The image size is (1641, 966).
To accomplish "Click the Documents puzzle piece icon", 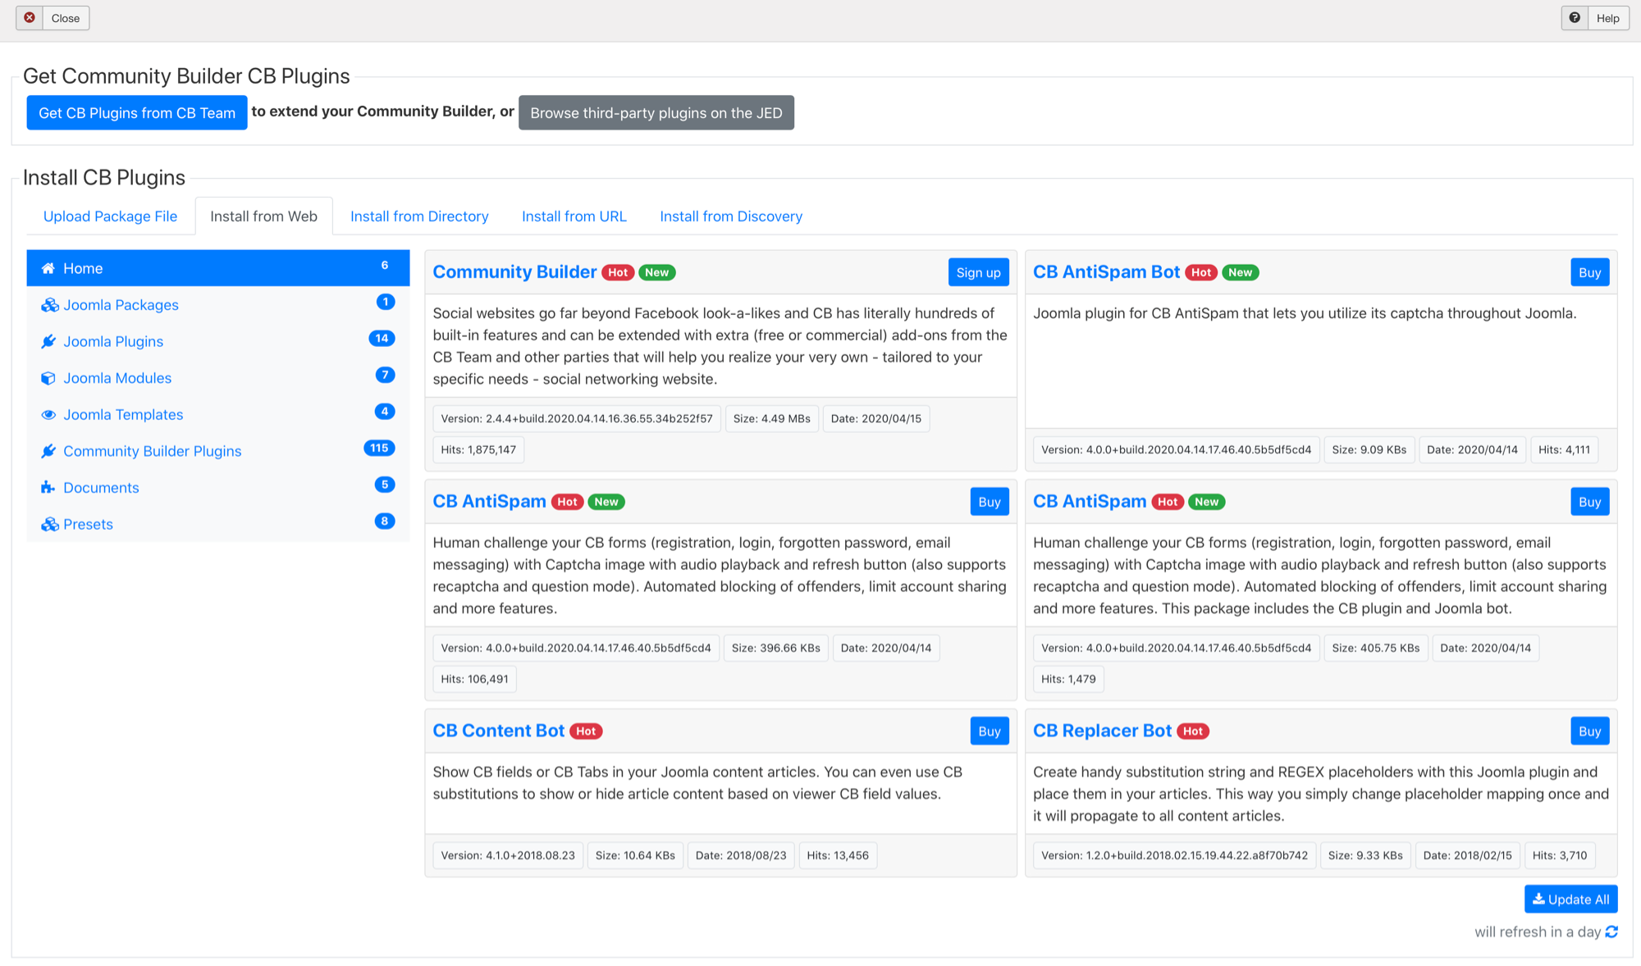I will 48,488.
